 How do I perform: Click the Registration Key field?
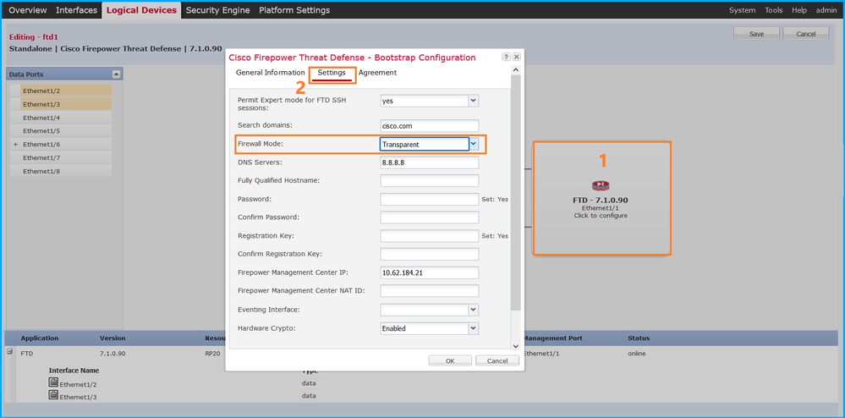[430, 236]
